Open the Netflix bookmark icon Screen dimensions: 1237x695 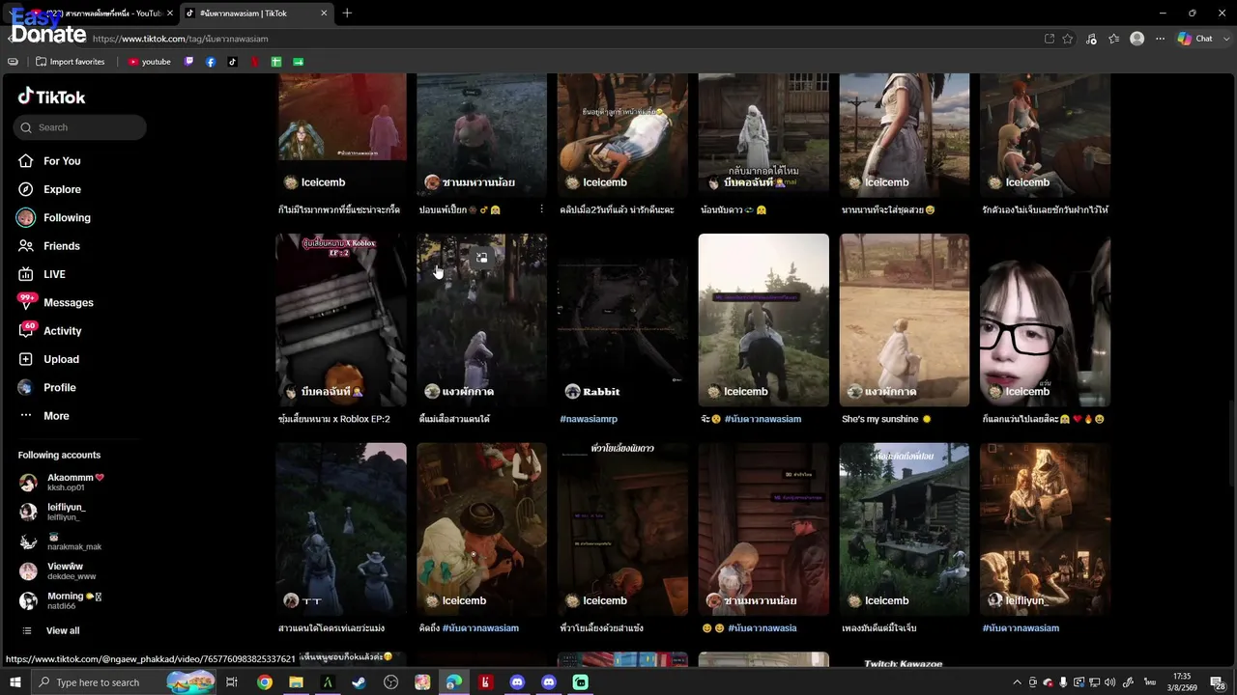point(254,62)
